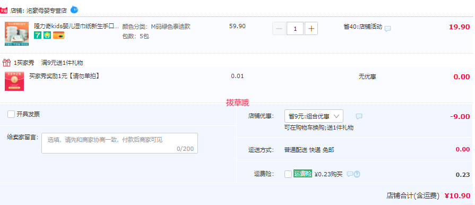Screen dimensions: 475x205
Task: Click the red Tmall logo icon
Action: [3, 11]
